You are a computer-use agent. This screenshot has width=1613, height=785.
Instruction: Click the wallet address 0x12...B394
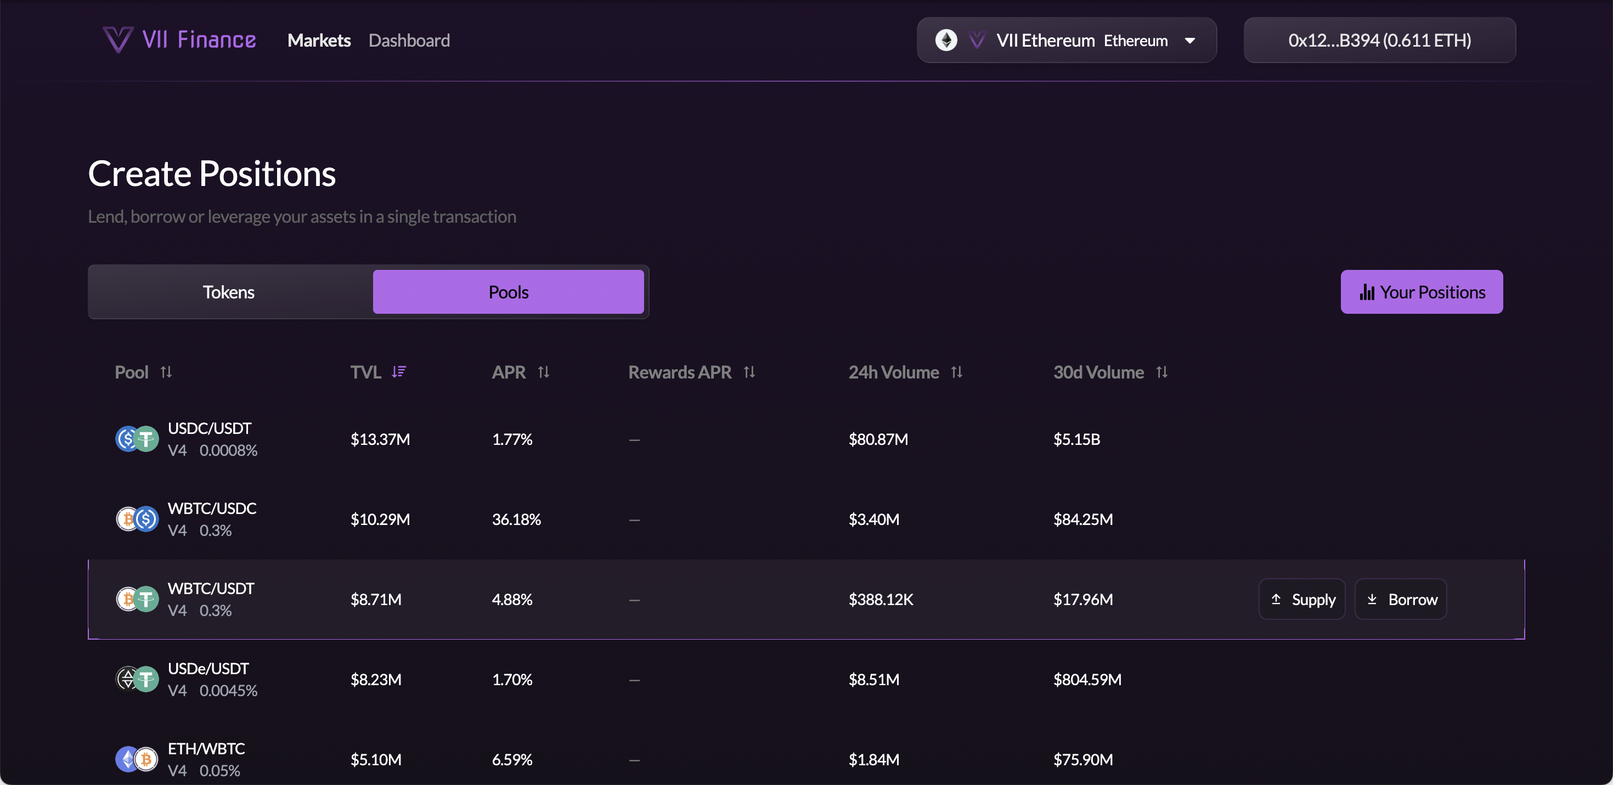[1379, 39]
